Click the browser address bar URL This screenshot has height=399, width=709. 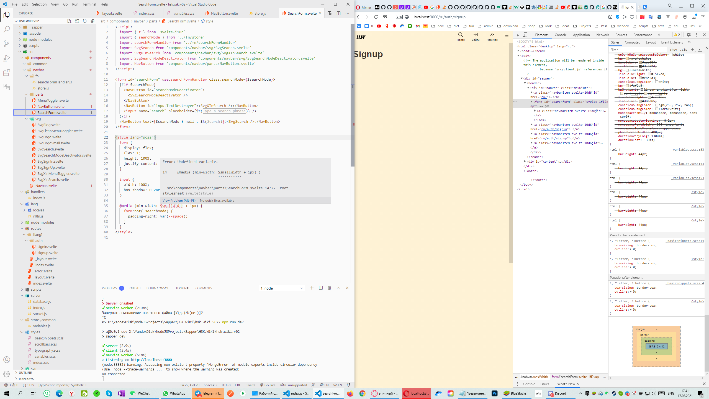click(440, 17)
